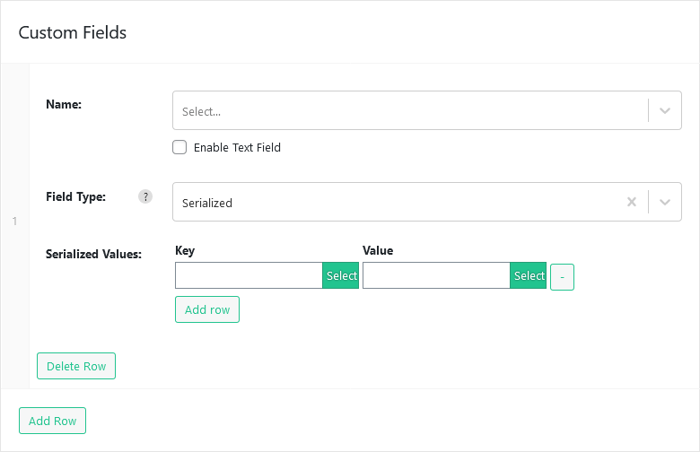Click the Delete Row button
This screenshot has height=452, width=700.
click(x=76, y=366)
